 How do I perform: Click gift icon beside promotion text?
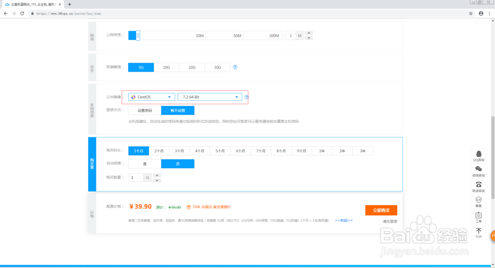189,207
